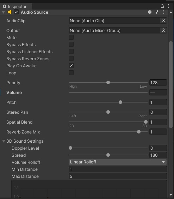
Task: Click the Inspector lock icon
Action: coord(162,6)
